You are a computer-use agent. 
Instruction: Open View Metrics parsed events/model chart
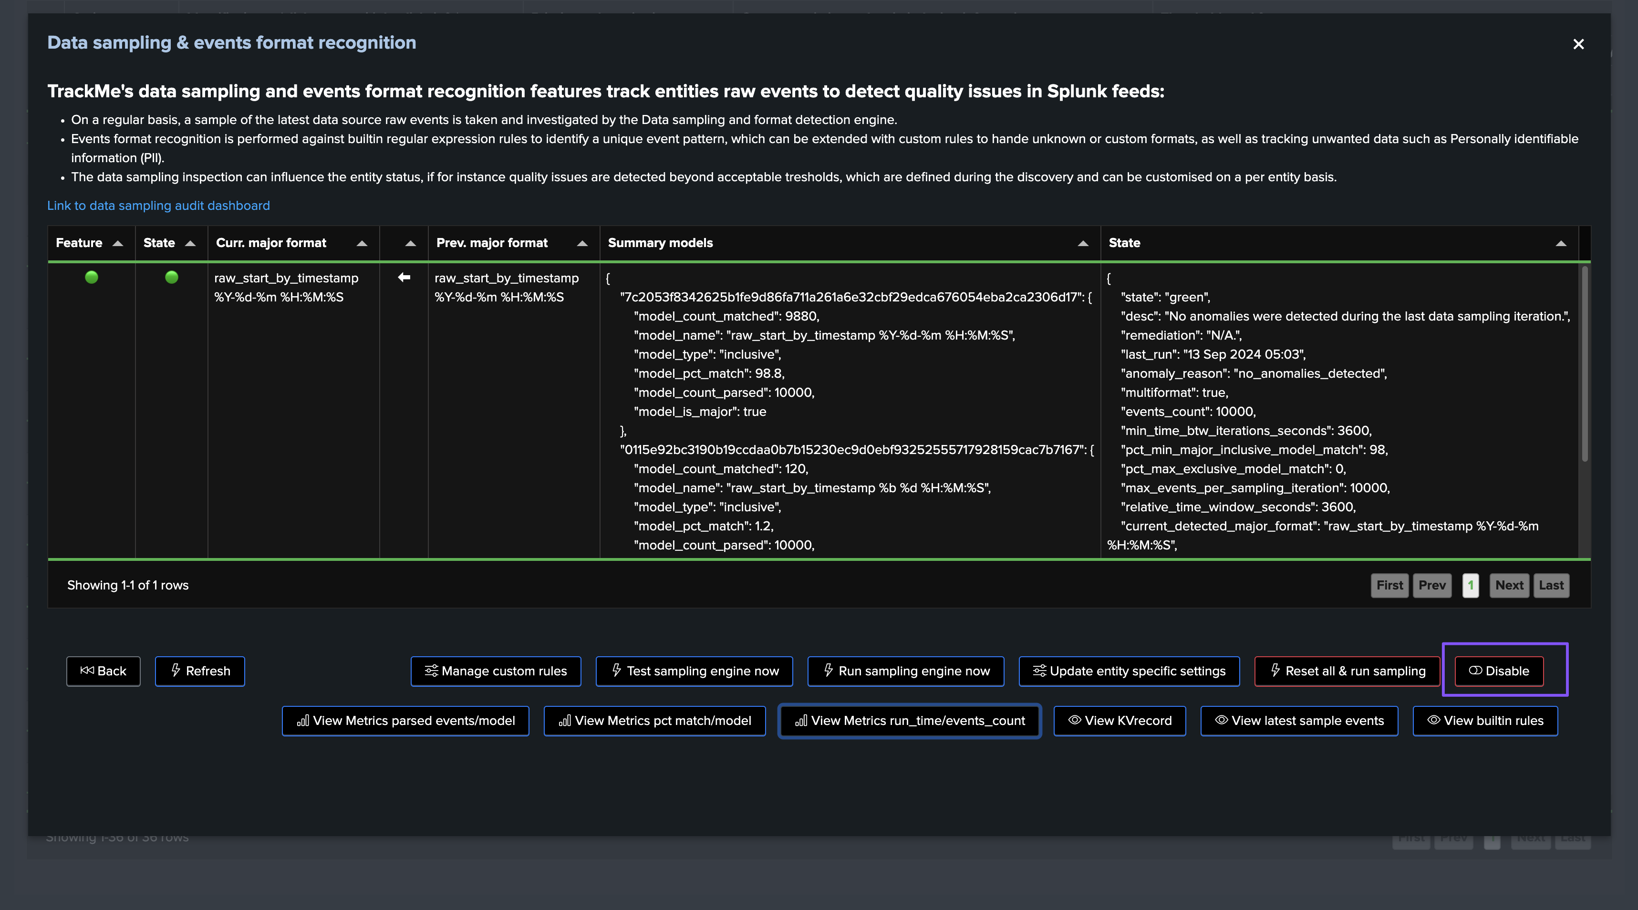pyautogui.click(x=405, y=721)
